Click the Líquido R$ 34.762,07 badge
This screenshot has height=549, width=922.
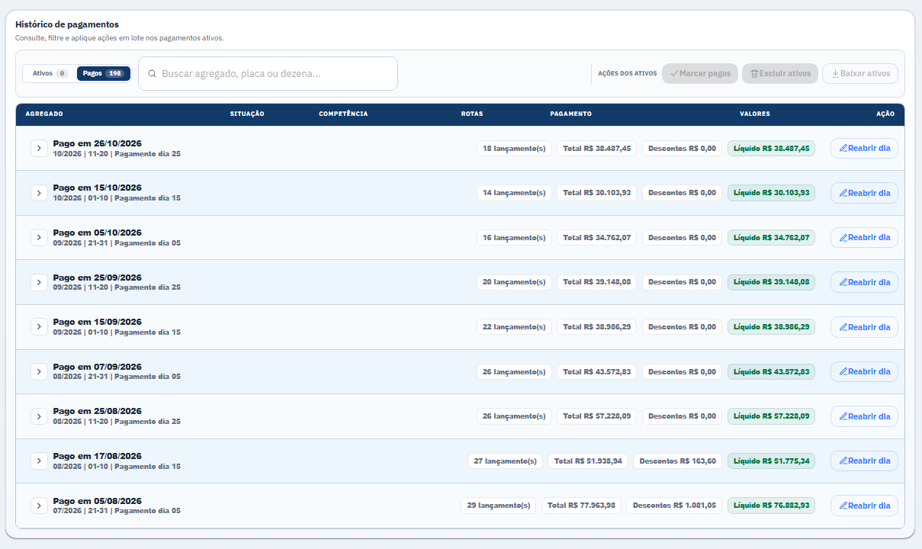coord(771,237)
